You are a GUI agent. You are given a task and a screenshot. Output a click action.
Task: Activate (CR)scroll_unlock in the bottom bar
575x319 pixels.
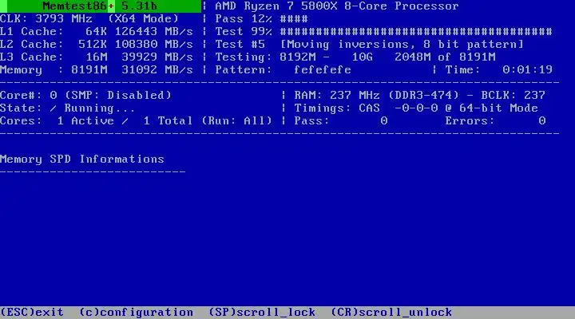point(391,313)
